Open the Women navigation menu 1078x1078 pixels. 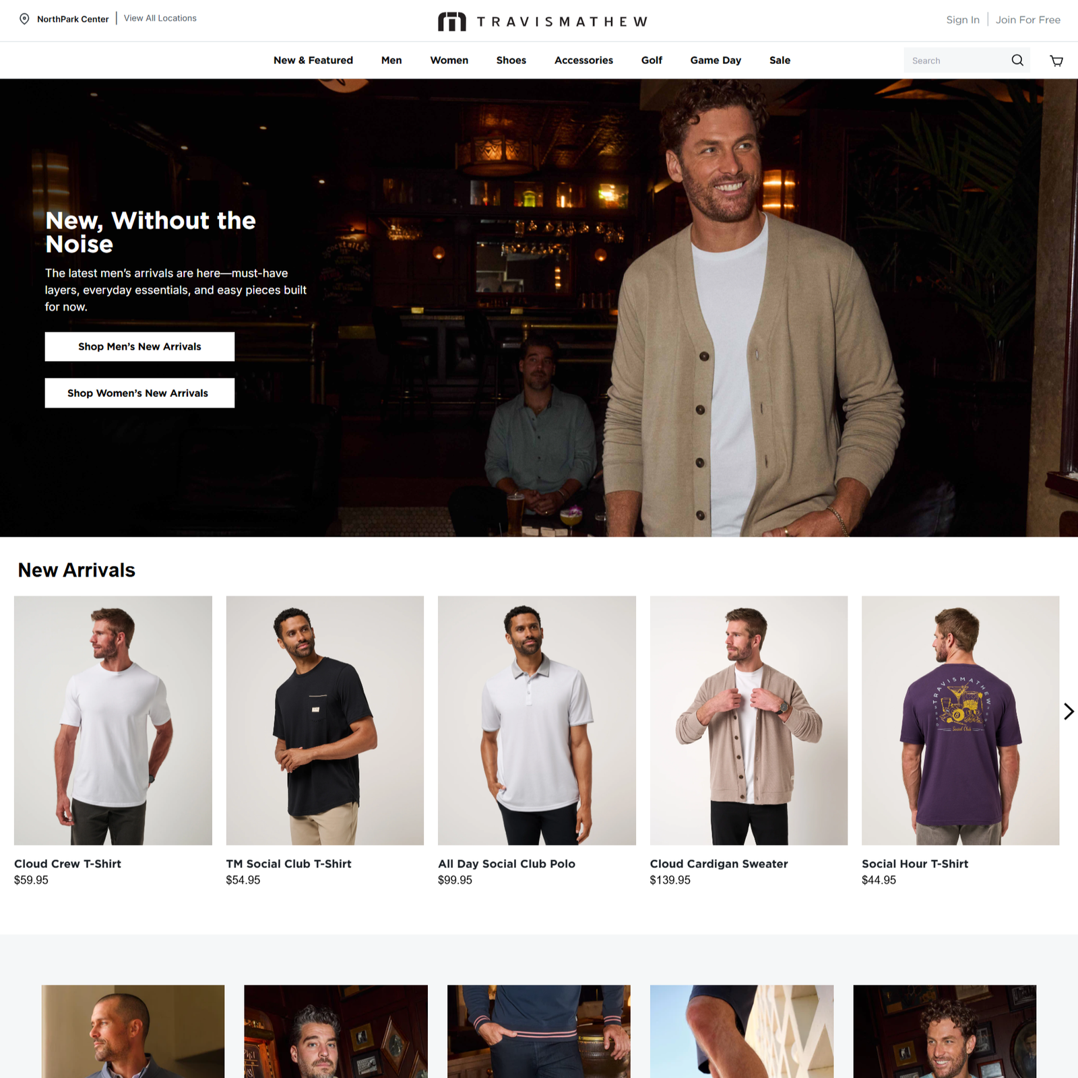pyautogui.click(x=449, y=61)
